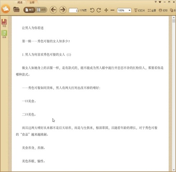Viewport: 176px width, 172px height.
Task: Open the title bar dropdown menu arrow
Action: [x=156, y=2]
